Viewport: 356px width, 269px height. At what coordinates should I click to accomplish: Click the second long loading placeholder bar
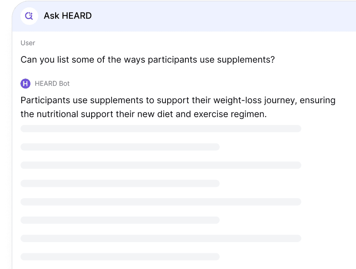tap(161, 165)
